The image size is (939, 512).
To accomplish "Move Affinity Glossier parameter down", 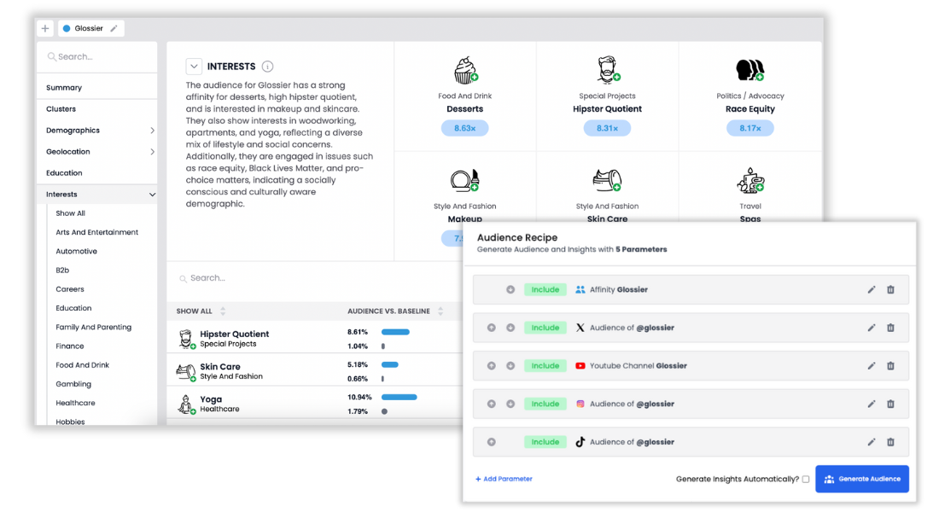I will (510, 290).
